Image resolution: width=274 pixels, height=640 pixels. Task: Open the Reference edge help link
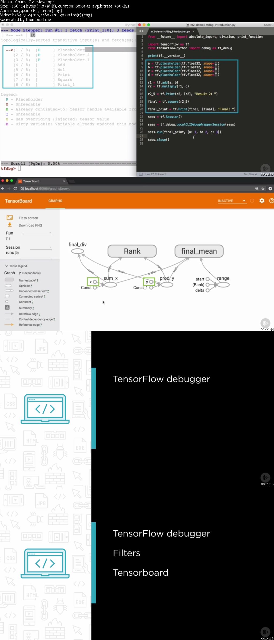[41, 325]
